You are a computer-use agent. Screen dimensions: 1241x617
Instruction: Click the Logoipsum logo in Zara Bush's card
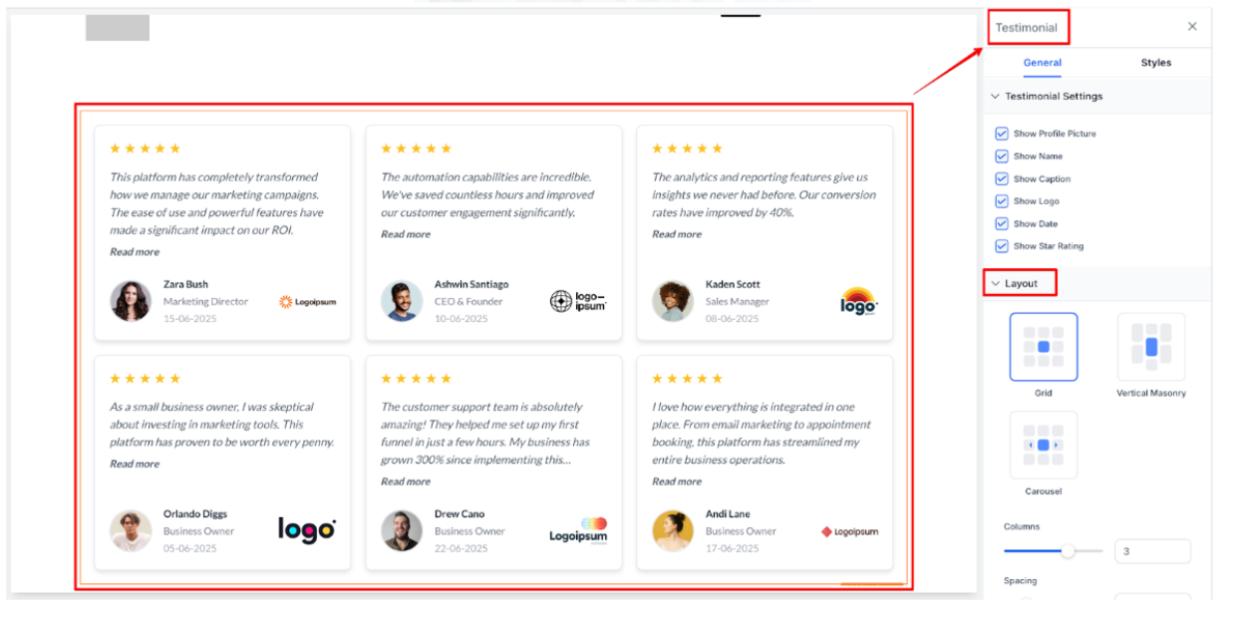click(307, 302)
